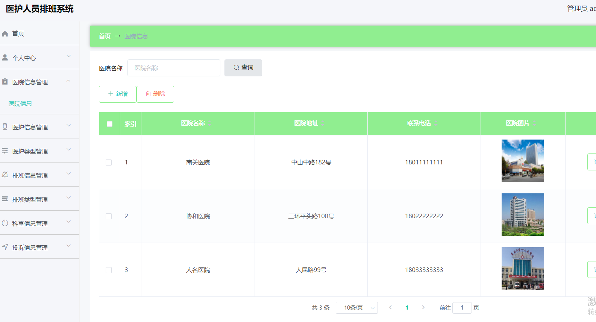Click the 前往 page jump input
Viewport: 596px width, 322px height.
click(x=462, y=308)
